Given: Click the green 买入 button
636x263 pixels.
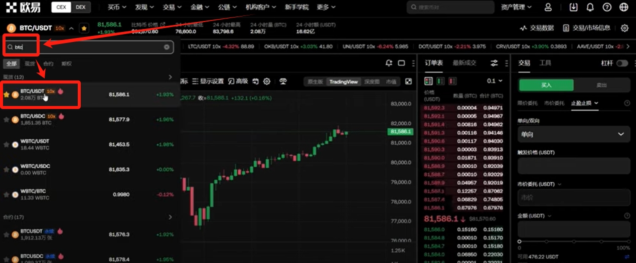Looking at the screenshot, I should (x=546, y=85).
